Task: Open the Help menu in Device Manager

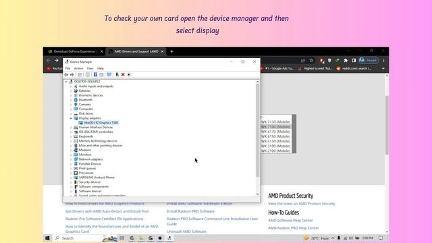Action: [101, 68]
